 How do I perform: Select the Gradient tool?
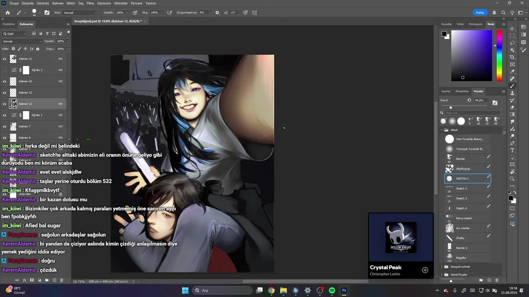coord(512,115)
